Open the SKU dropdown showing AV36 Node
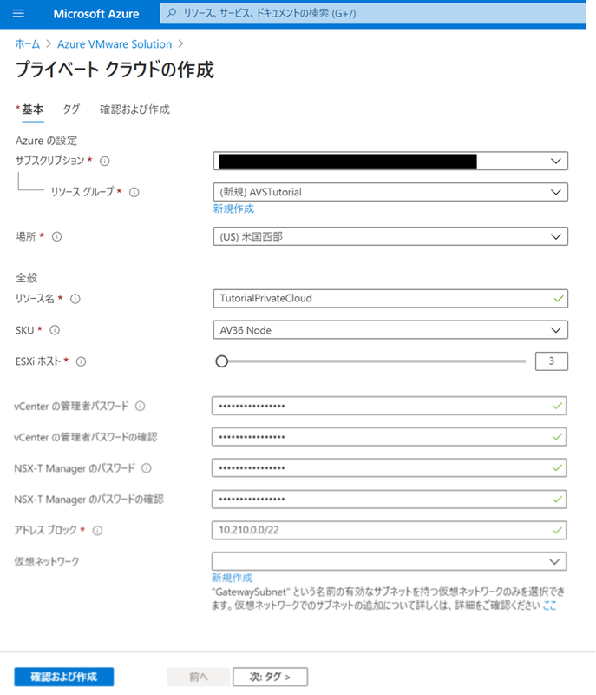 (x=390, y=330)
